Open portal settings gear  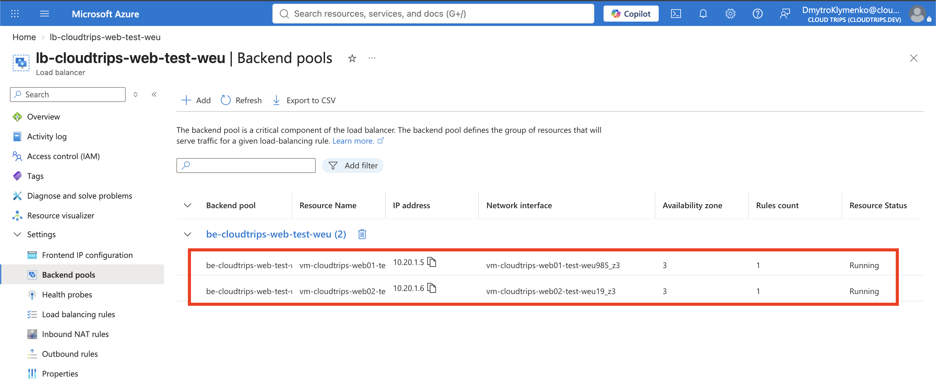click(730, 14)
